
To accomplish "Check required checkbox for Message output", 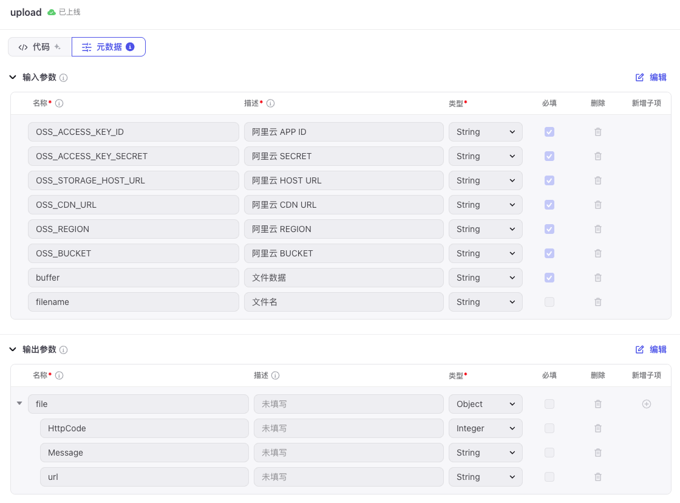I will coord(549,453).
